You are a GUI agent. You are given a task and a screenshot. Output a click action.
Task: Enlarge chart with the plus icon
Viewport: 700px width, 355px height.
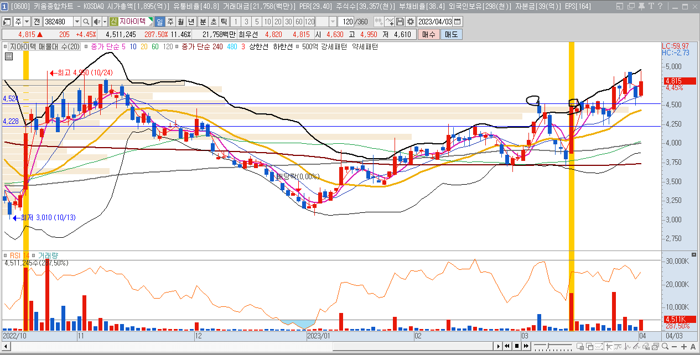click(x=683, y=347)
